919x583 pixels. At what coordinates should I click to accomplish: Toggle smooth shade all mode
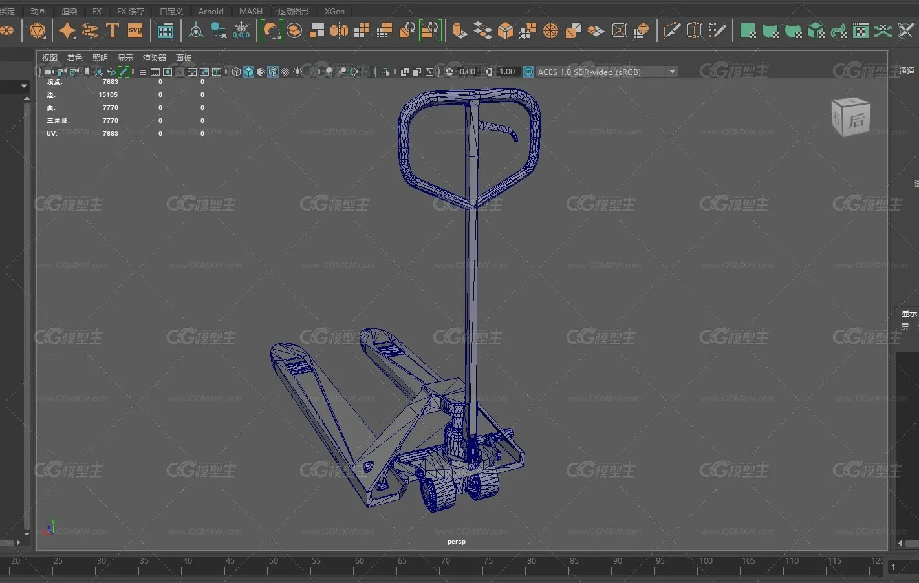tap(248, 72)
